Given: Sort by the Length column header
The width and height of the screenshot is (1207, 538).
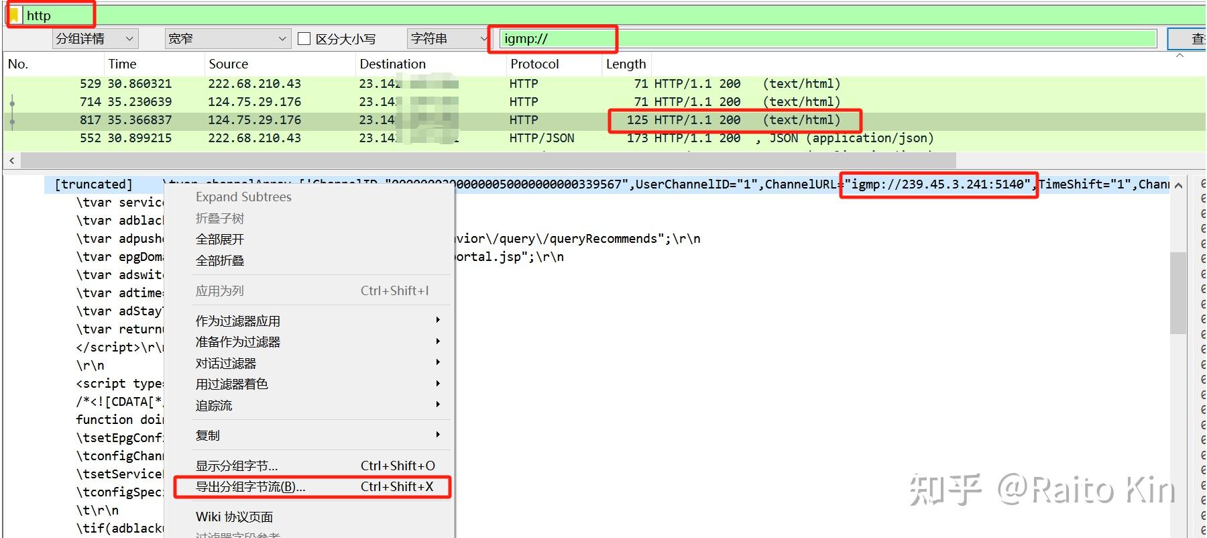Looking at the screenshot, I should (626, 64).
